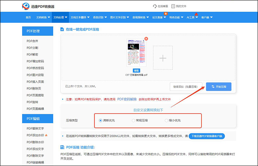This screenshot has width=258, height=166.
Task: Open the PDF密码解除 link
Action: 127,99
